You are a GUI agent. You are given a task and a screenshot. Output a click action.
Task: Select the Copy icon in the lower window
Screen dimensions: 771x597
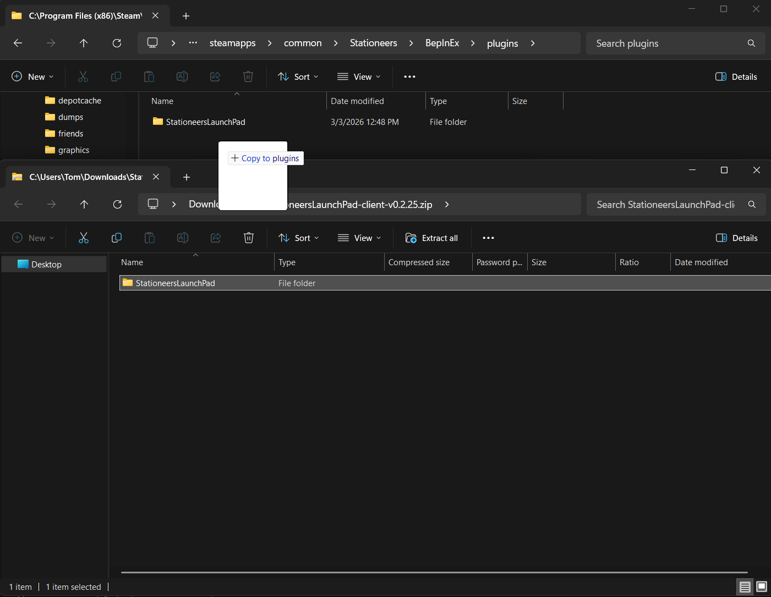pyautogui.click(x=116, y=238)
